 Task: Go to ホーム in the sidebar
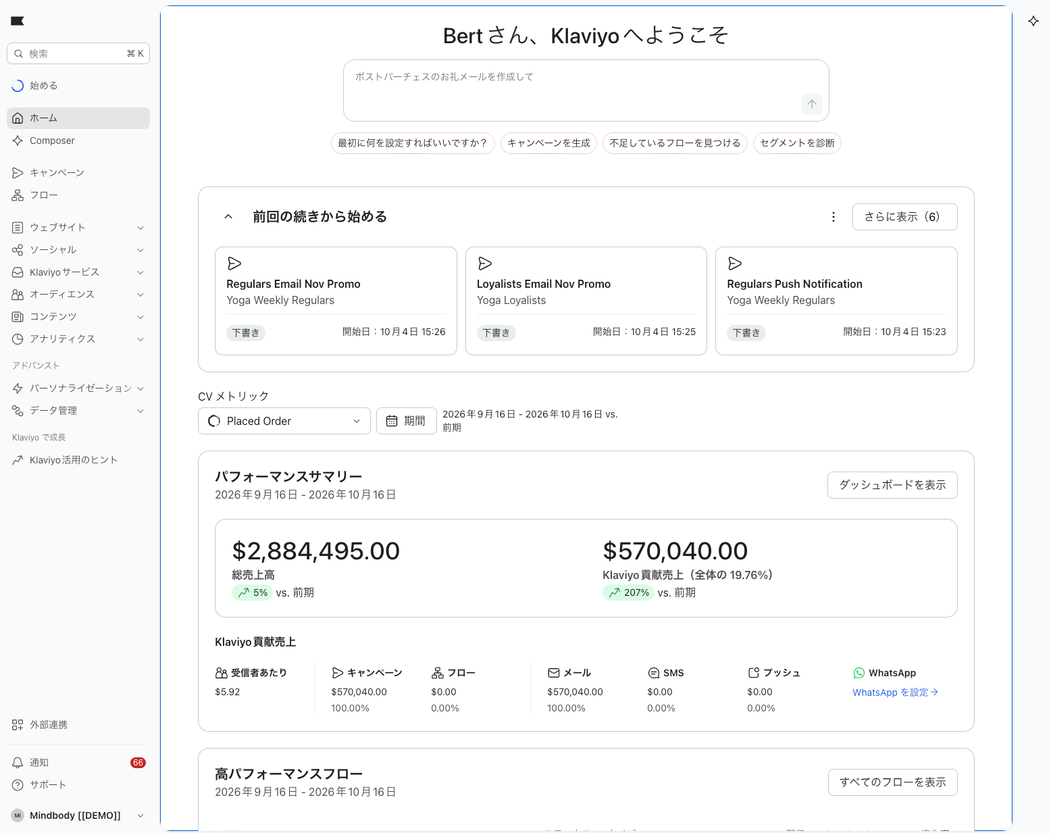[78, 118]
